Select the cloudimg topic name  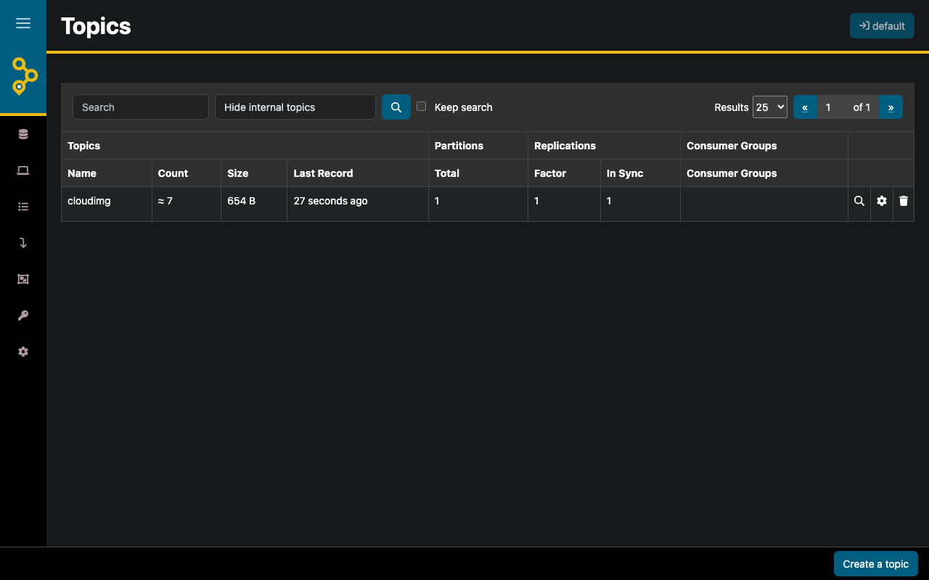[89, 201]
